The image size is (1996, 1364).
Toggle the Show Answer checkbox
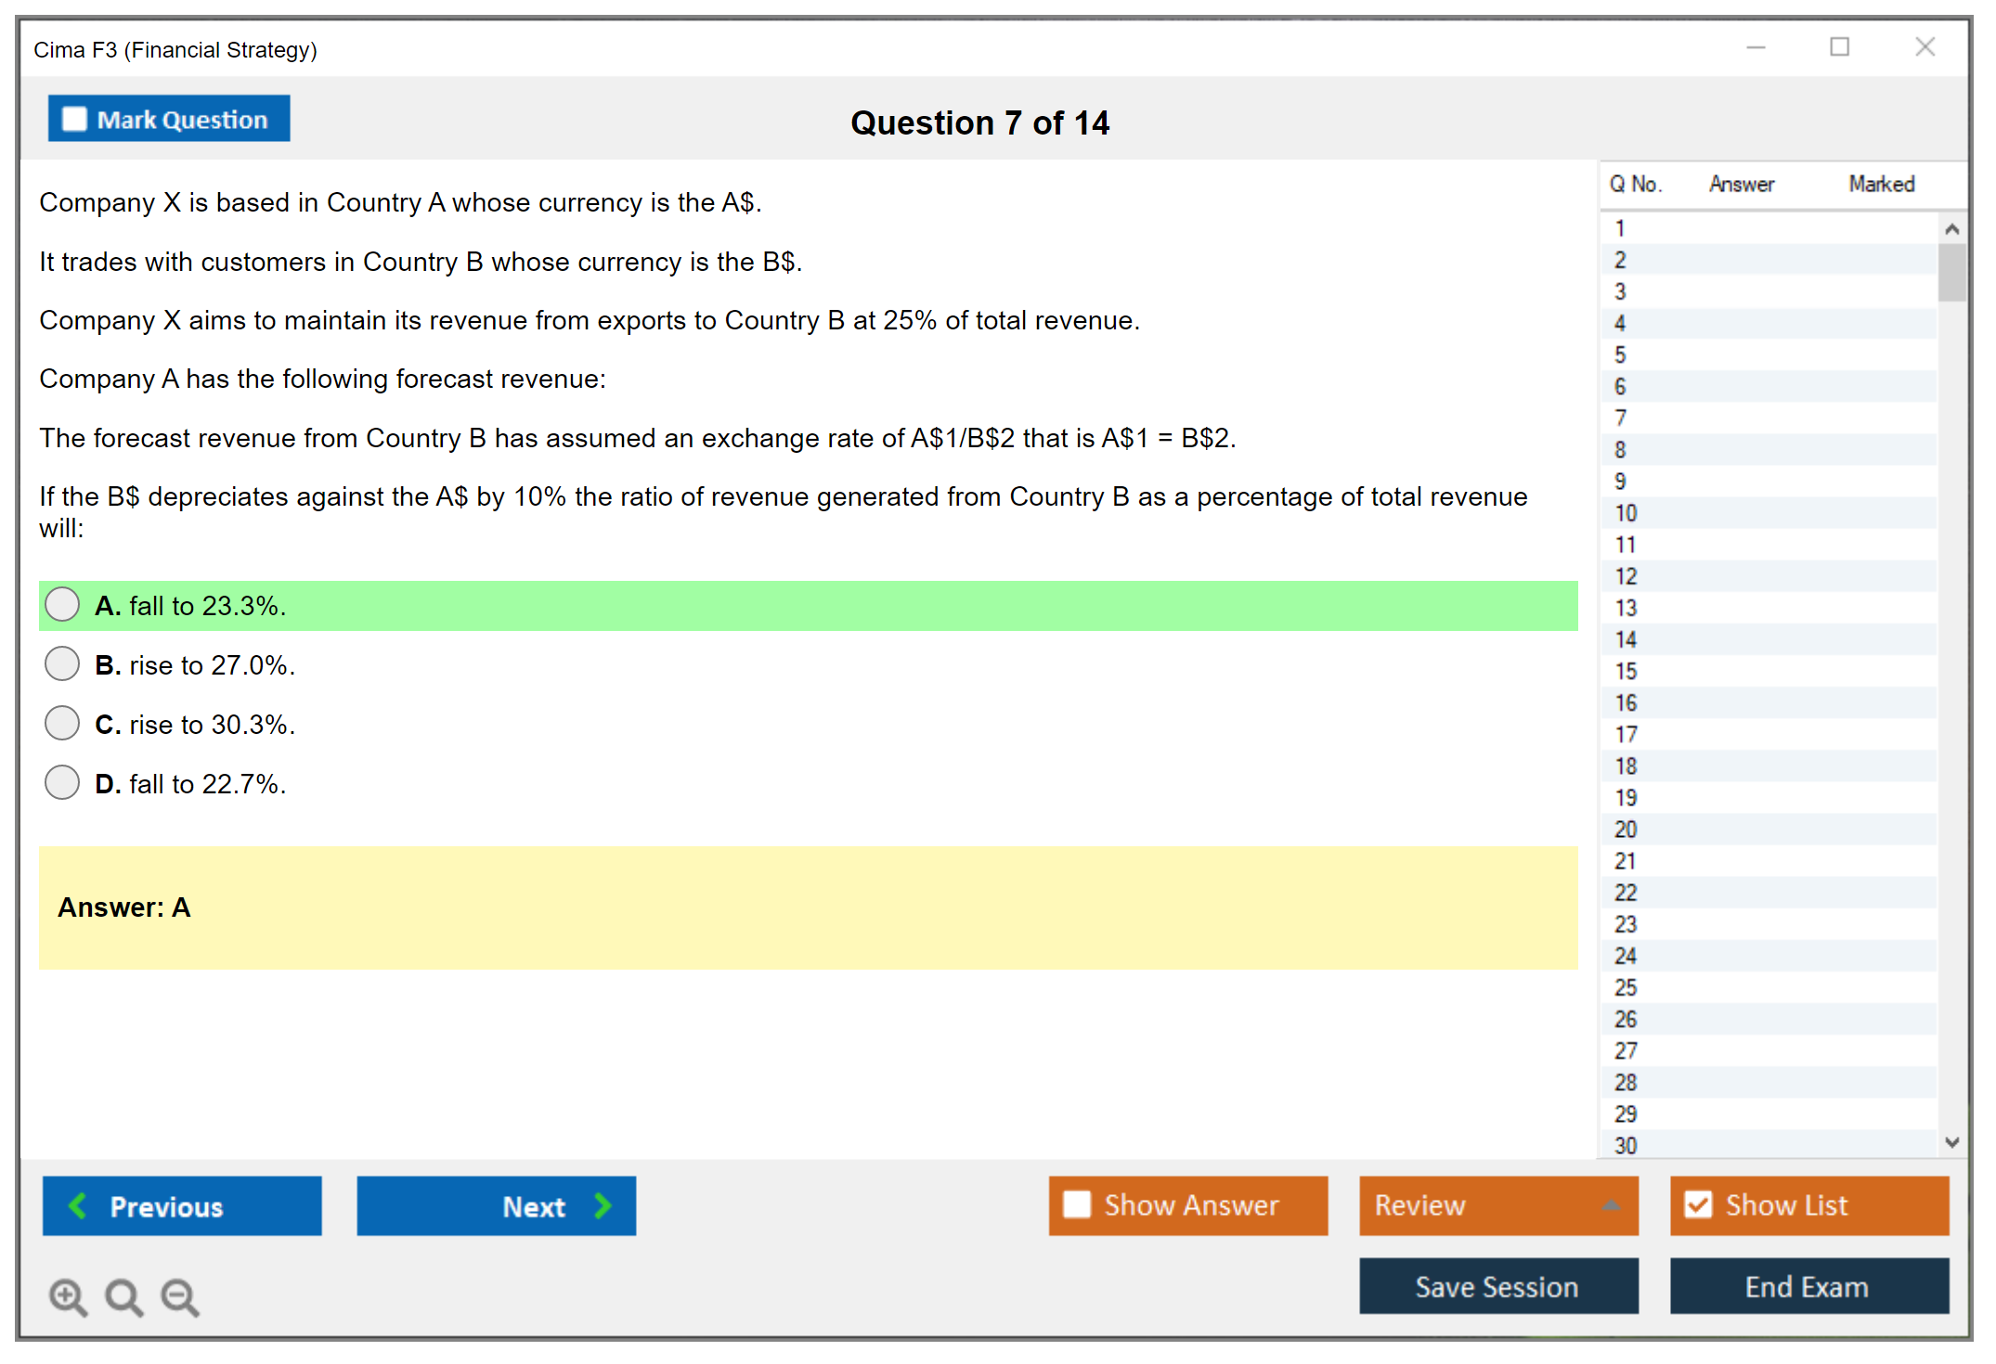[x=1077, y=1204]
